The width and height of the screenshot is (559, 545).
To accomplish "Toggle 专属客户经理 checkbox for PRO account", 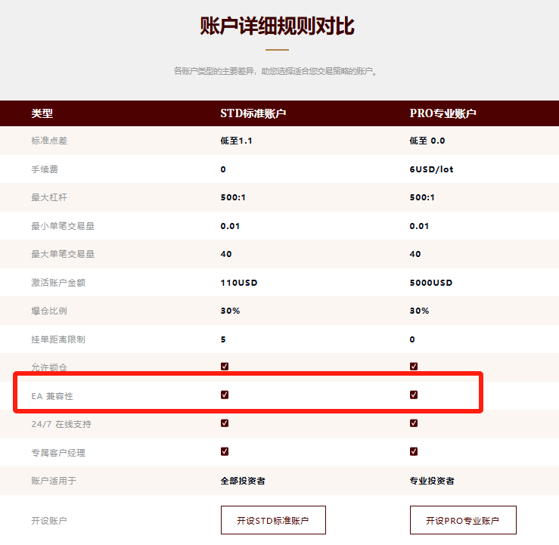I will [414, 451].
